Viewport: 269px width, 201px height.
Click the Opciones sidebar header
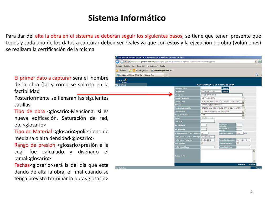[x=131, y=85]
